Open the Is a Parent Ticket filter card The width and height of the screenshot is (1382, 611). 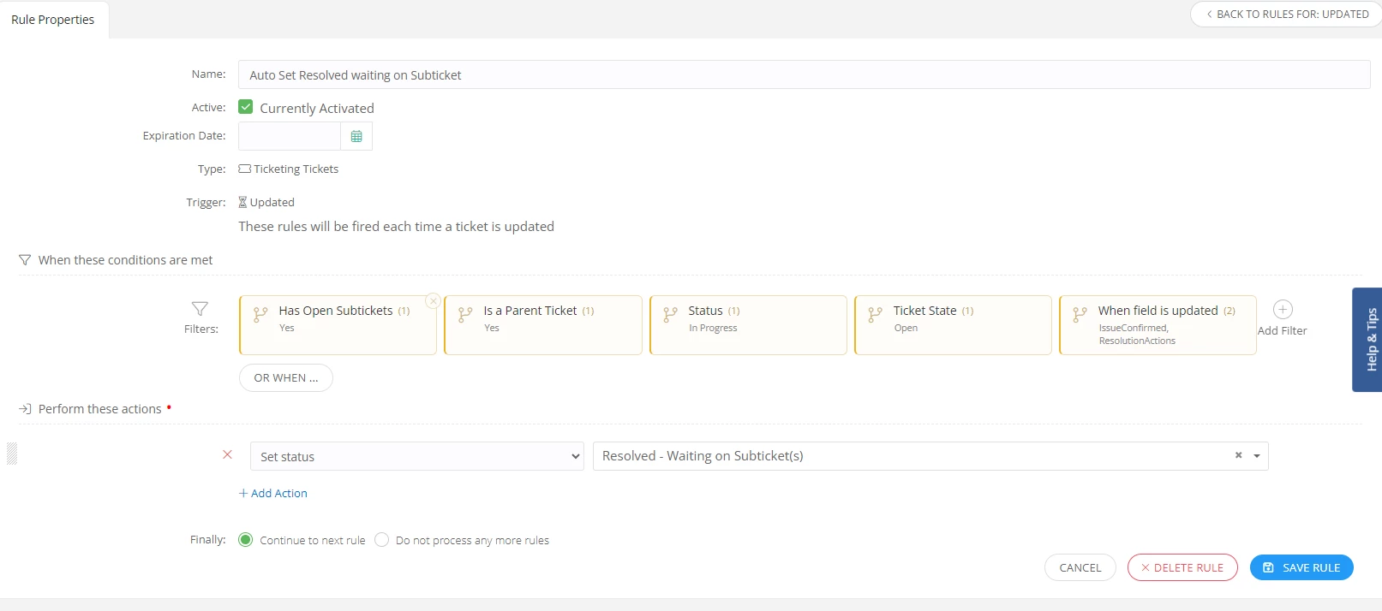(543, 325)
